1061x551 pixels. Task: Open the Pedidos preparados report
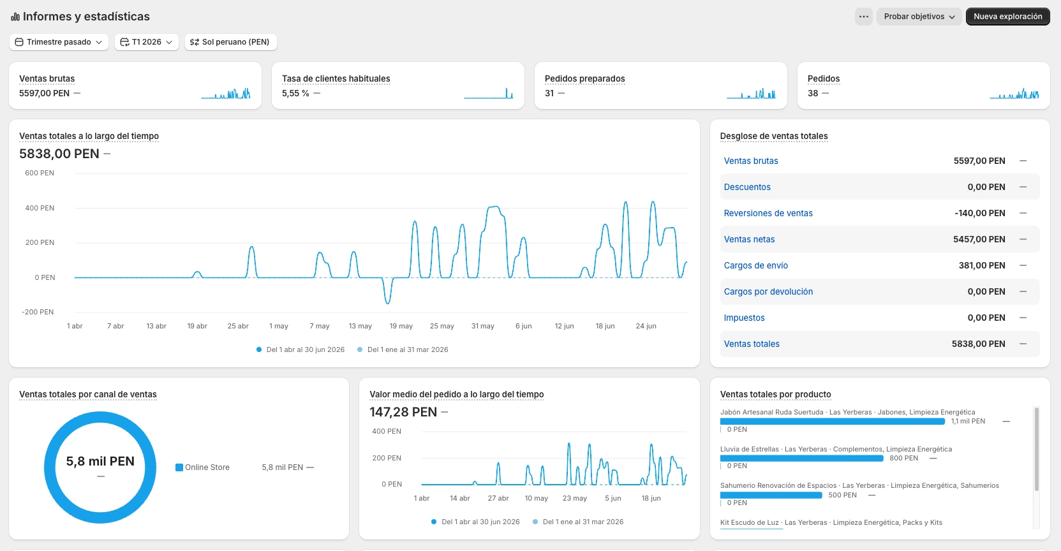pyautogui.click(x=585, y=78)
